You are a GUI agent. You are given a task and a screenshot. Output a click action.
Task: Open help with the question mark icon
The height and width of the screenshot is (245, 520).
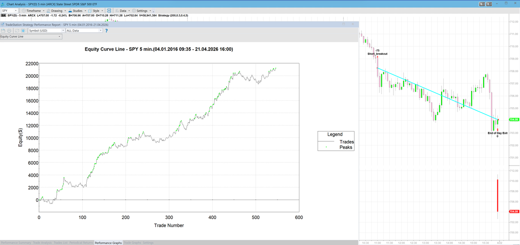(107, 31)
